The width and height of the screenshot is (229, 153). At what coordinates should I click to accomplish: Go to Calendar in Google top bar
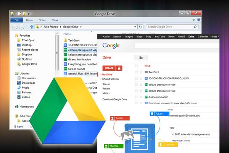coord(203,37)
